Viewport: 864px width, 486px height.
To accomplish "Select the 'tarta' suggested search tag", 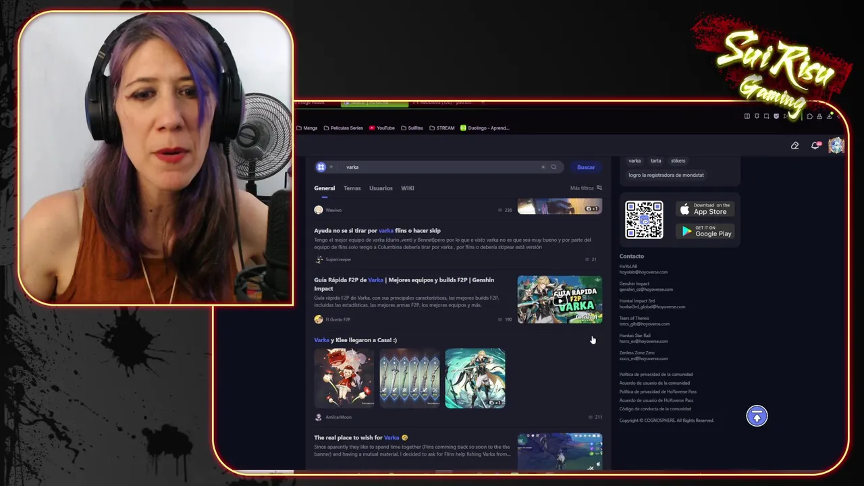I will point(656,161).
